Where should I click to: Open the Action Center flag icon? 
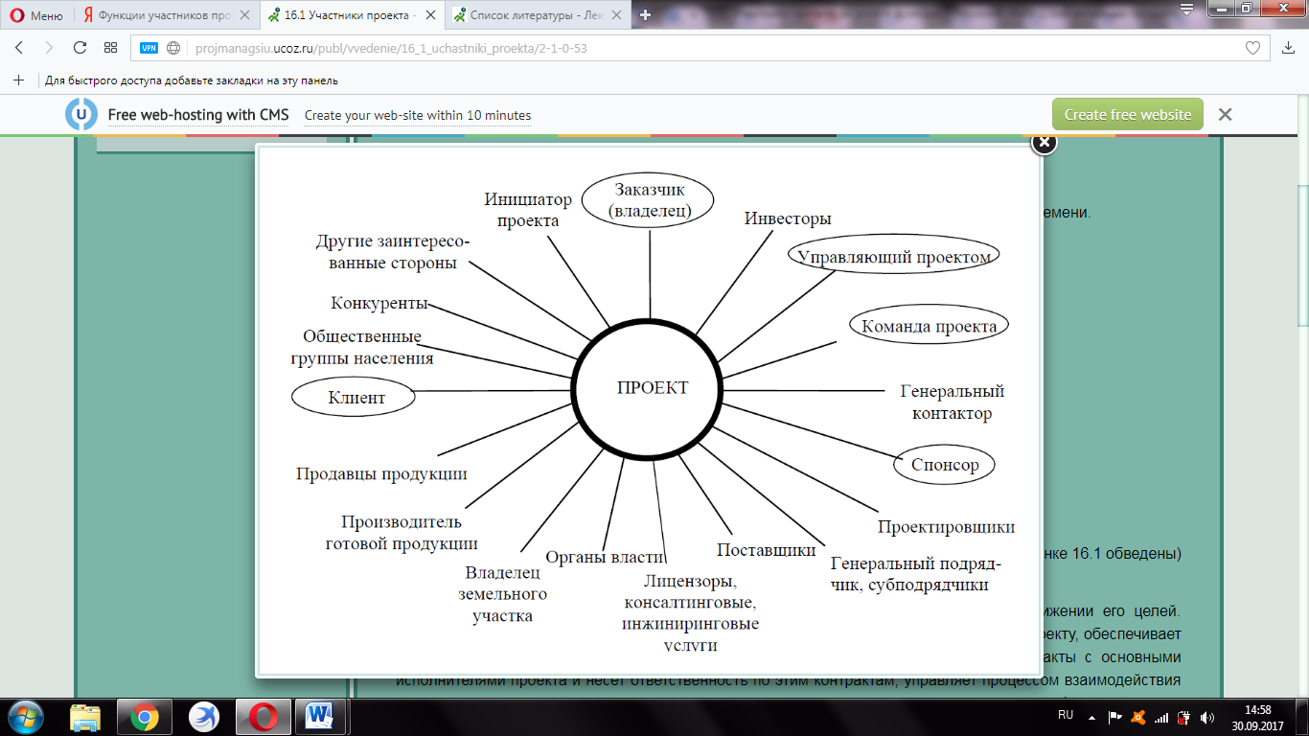[1114, 717]
